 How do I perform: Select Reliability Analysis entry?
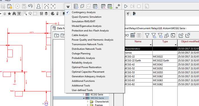82,63
